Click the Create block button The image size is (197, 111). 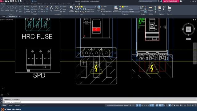tap(104, 7)
